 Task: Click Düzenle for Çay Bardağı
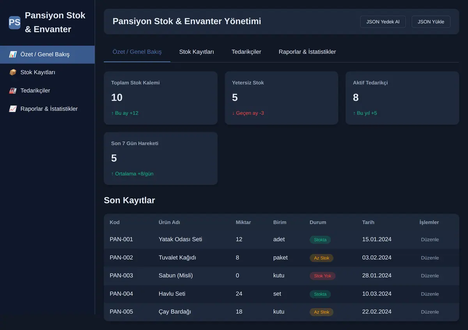coord(430,312)
